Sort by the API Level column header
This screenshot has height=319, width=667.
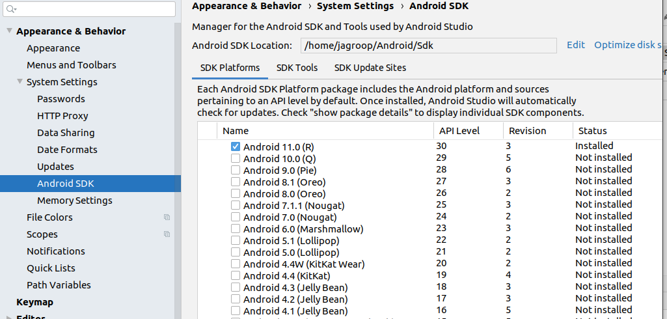(469, 131)
